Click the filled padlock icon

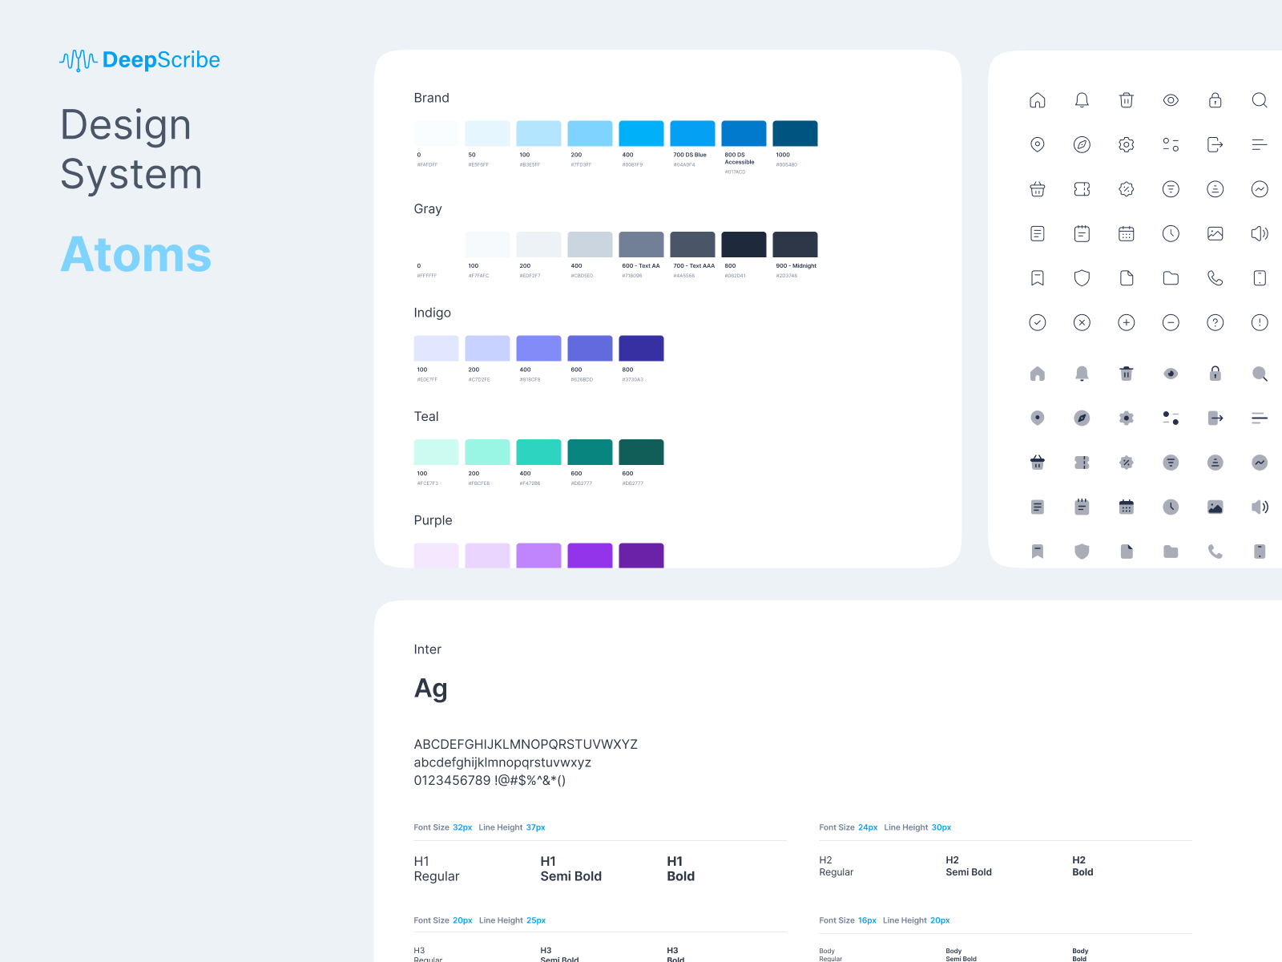coord(1215,374)
